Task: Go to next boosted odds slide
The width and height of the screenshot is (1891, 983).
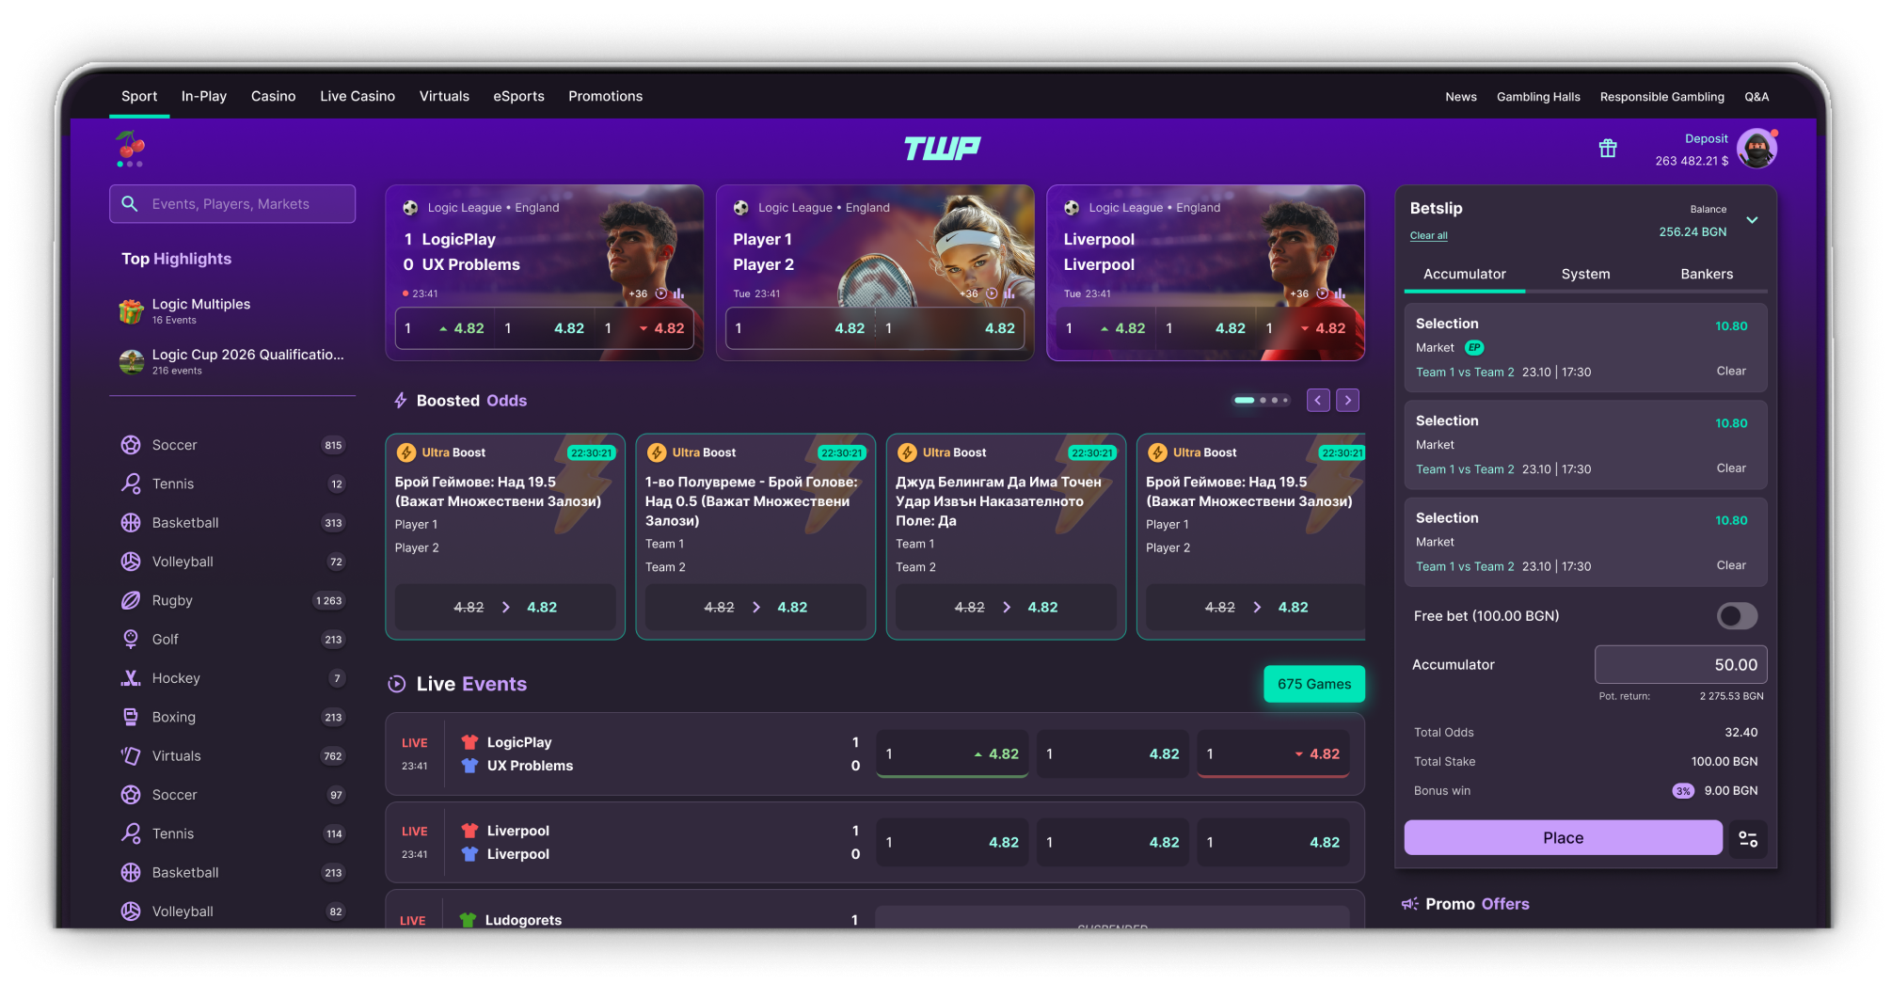Action: pos(1347,401)
